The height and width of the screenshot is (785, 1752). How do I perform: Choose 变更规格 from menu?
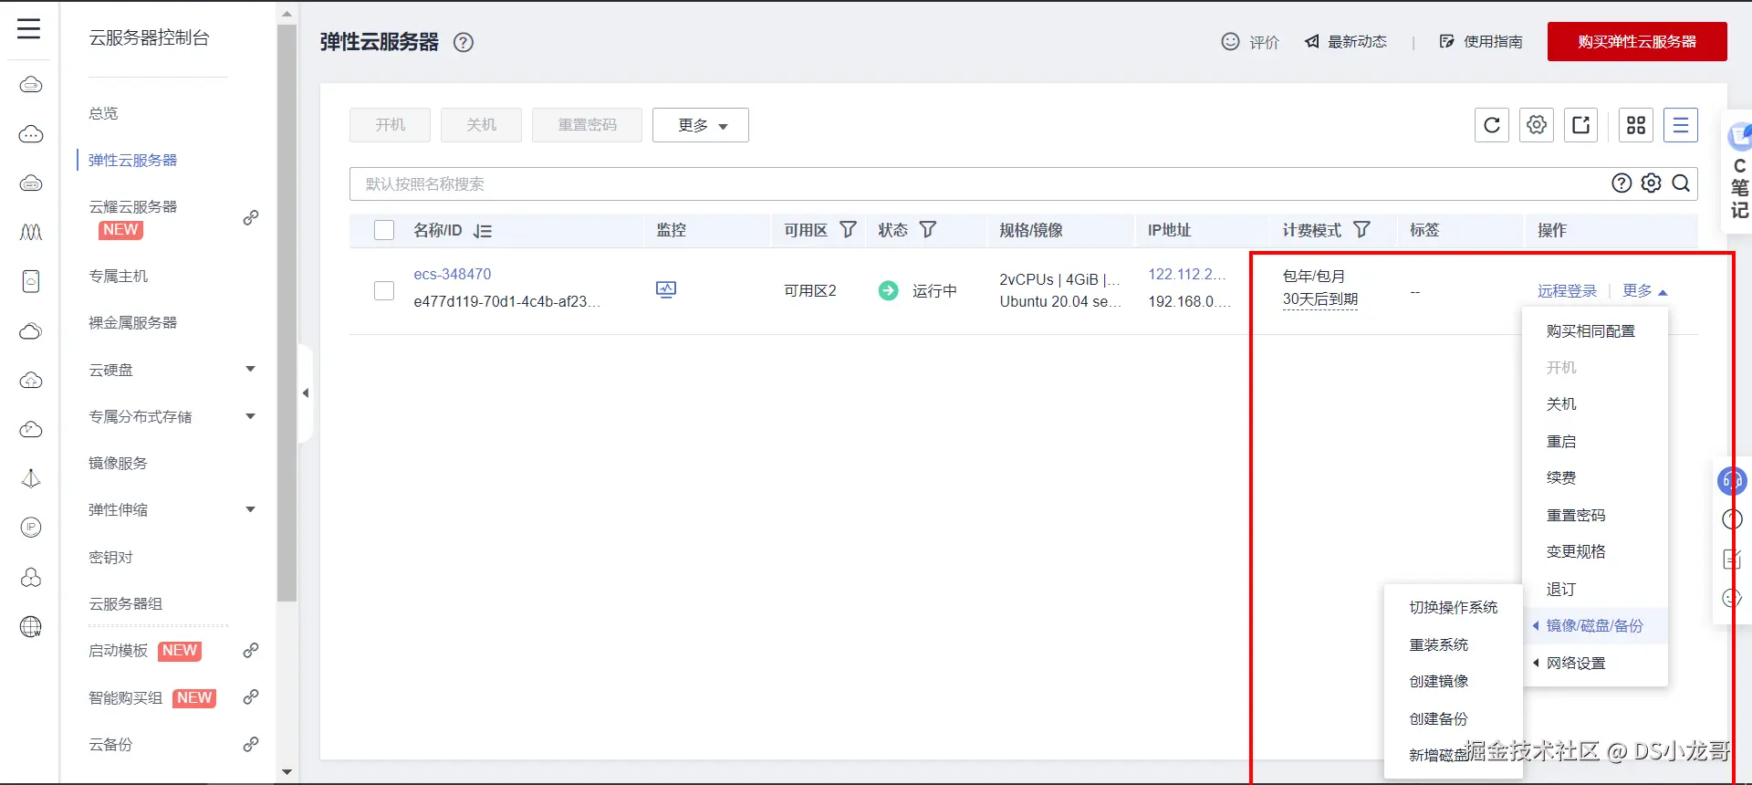click(x=1576, y=552)
